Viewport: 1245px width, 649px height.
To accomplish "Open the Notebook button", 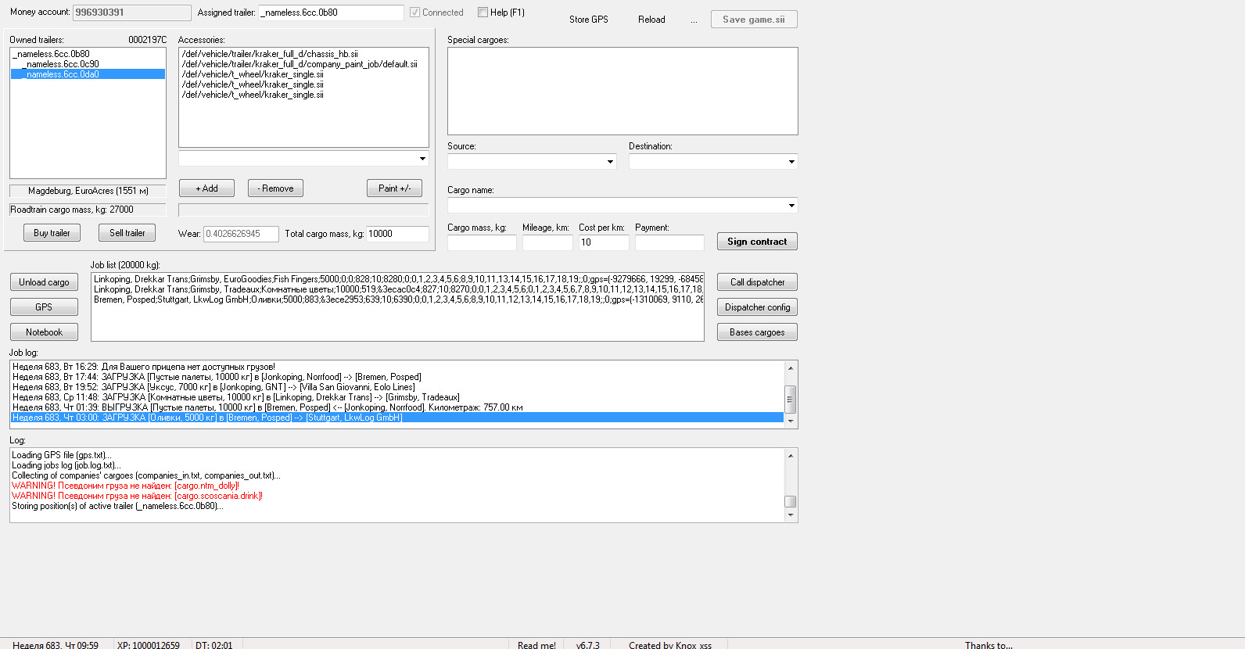I will point(44,332).
